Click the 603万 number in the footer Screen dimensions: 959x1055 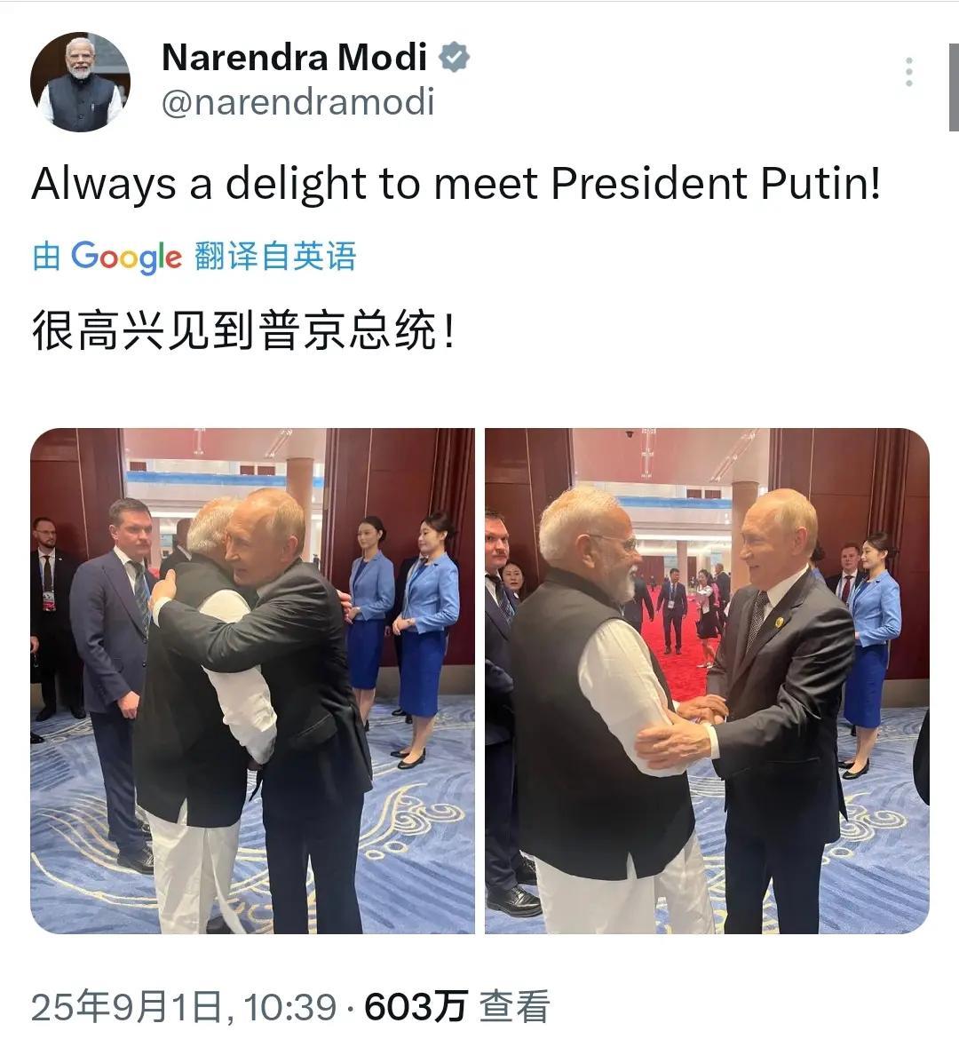(x=416, y=1007)
